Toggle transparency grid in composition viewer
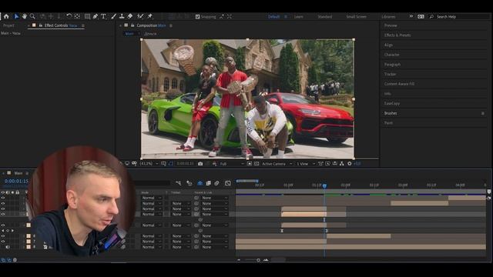This screenshot has width=493, height=277. click(257, 164)
